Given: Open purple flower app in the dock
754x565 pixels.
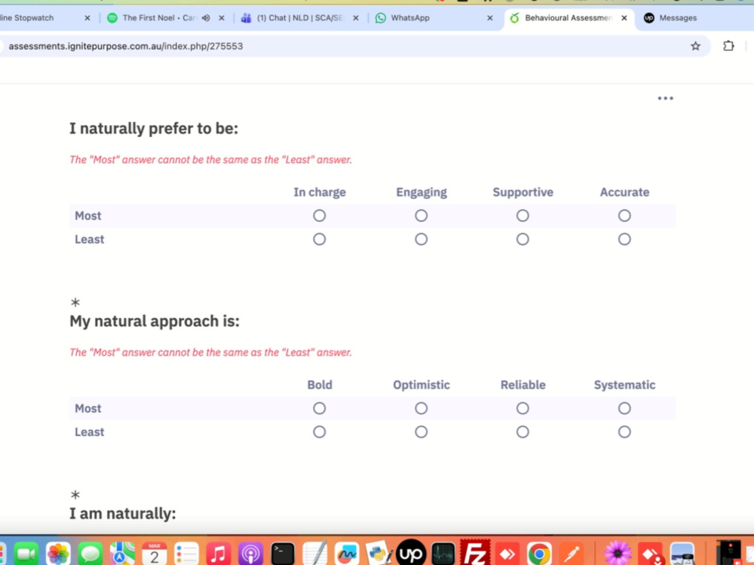Looking at the screenshot, I should [x=618, y=554].
